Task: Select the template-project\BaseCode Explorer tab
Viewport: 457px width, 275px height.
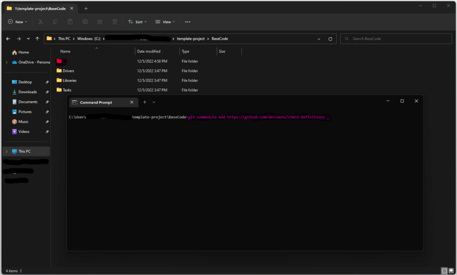Action: 41,8
